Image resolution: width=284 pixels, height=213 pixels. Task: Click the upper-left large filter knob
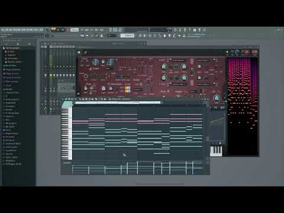coord(164,66)
